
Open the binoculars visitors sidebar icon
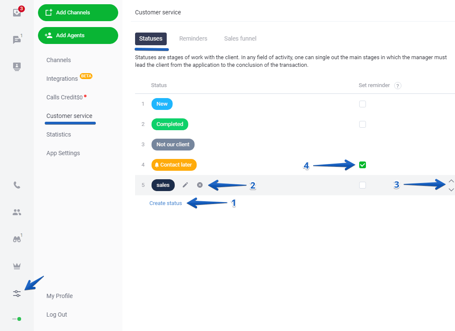[x=17, y=239]
